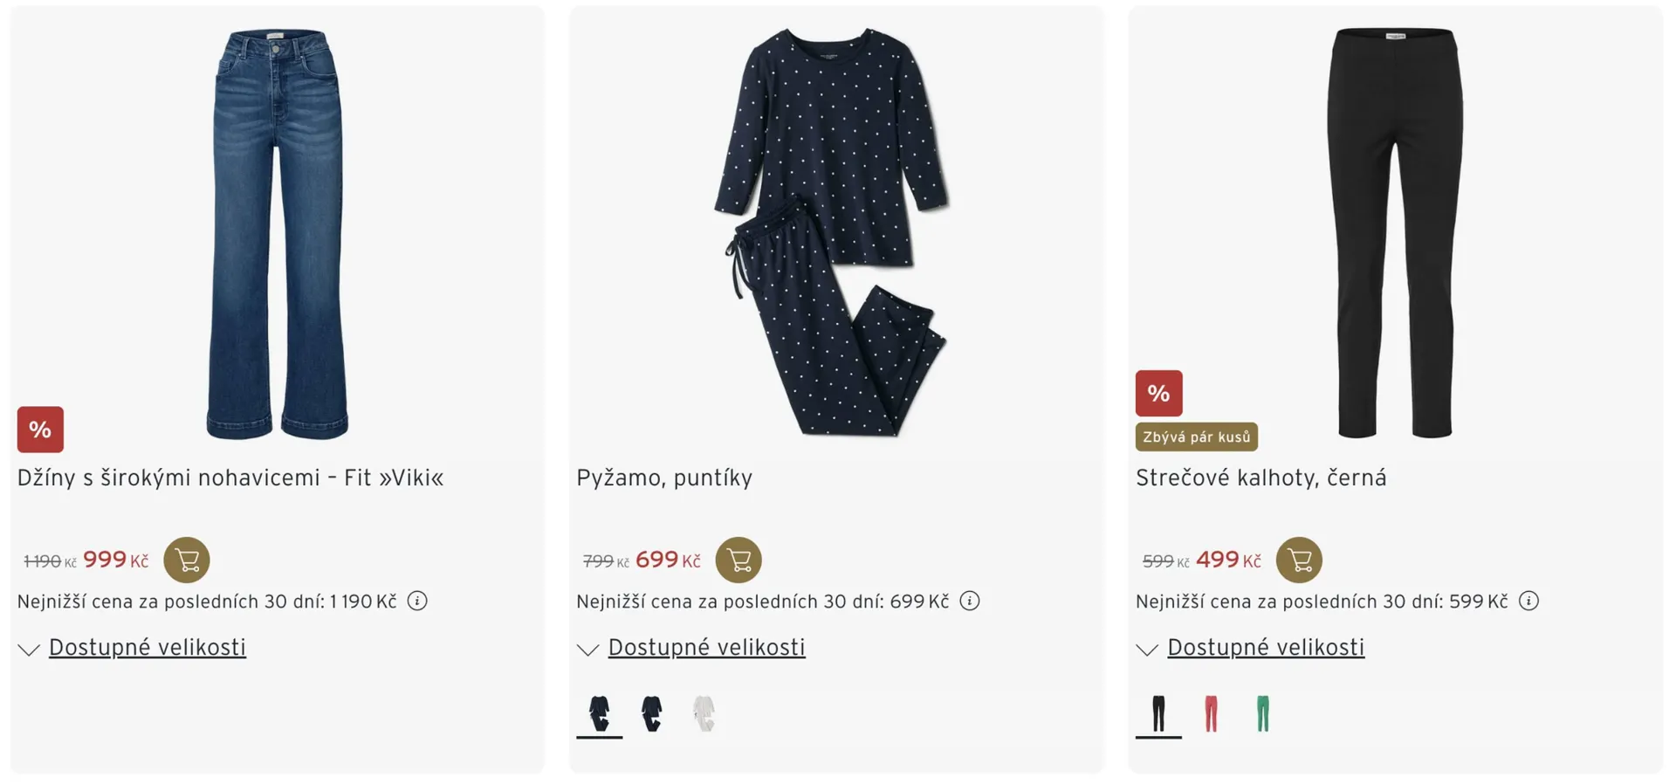Image resolution: width=1676 pixels, height=784 pixels.
Task: Click the red % sale badge on jeans
Action: coord(40,429)
